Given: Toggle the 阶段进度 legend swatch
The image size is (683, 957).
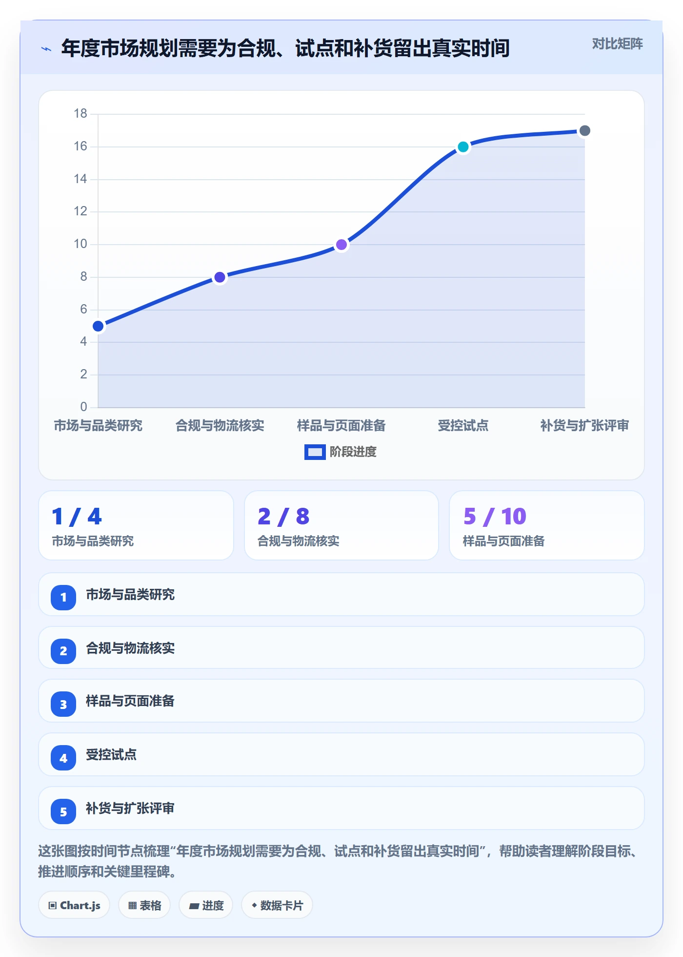Looking at the screenshot, I should click(x=315, y=452).
